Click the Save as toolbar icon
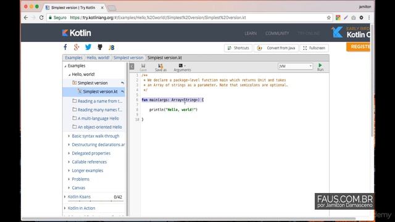 coord(160,67)
